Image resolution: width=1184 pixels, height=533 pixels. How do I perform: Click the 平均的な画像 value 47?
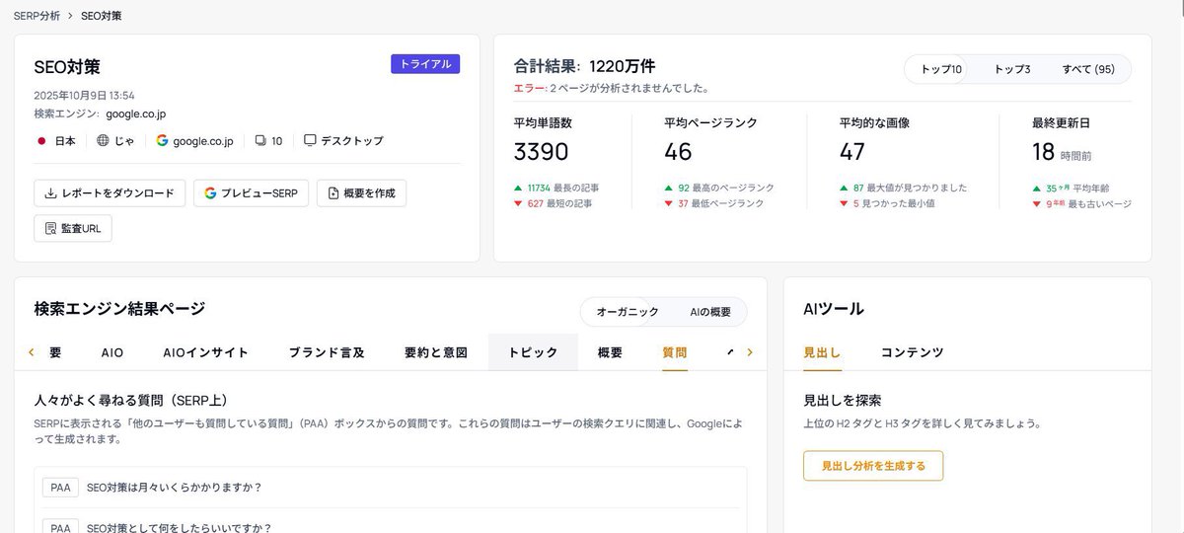click(x=851, y=152)
